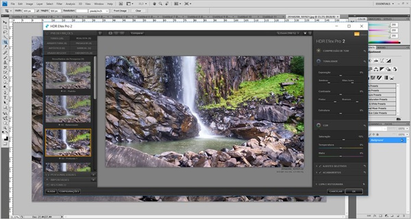Viewport: 411px width, 219px height.
Task: Click the Width input field
Action: (29, 11)
